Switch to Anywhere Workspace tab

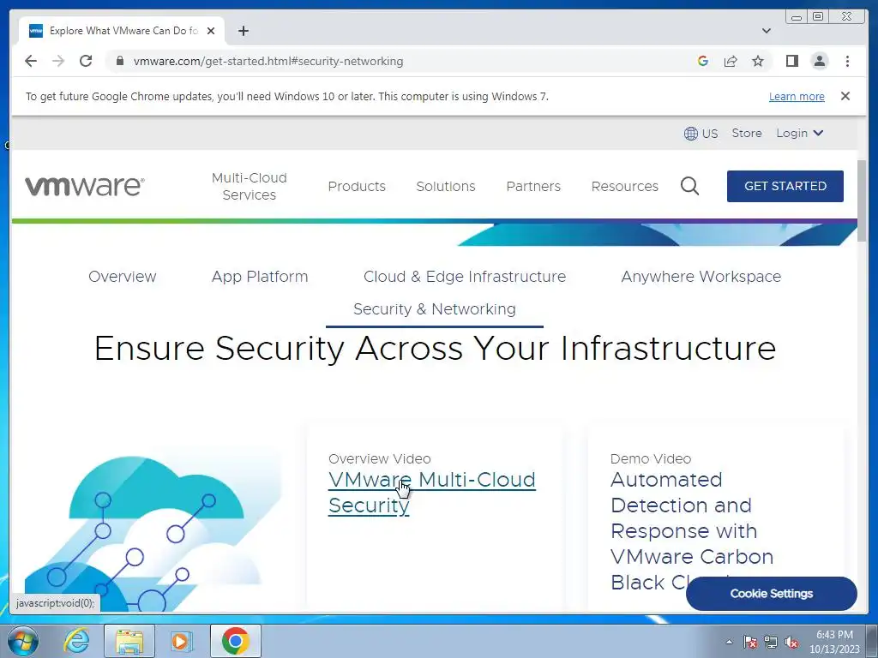pyautogui.click(x=701, y=277)
